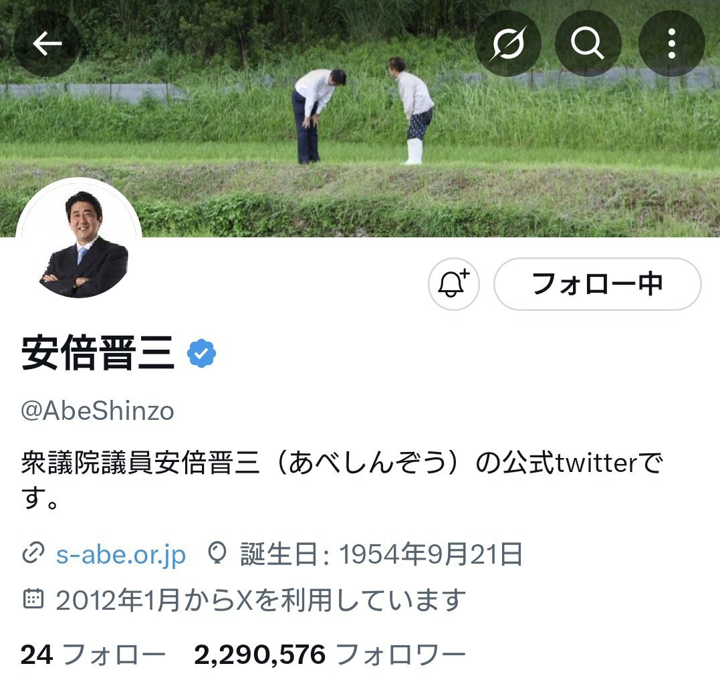The width and height of the screenshot is (720, 690).
Task: Tap the 誕生日: 1954年9月21日 text
Action: [382, 554]
